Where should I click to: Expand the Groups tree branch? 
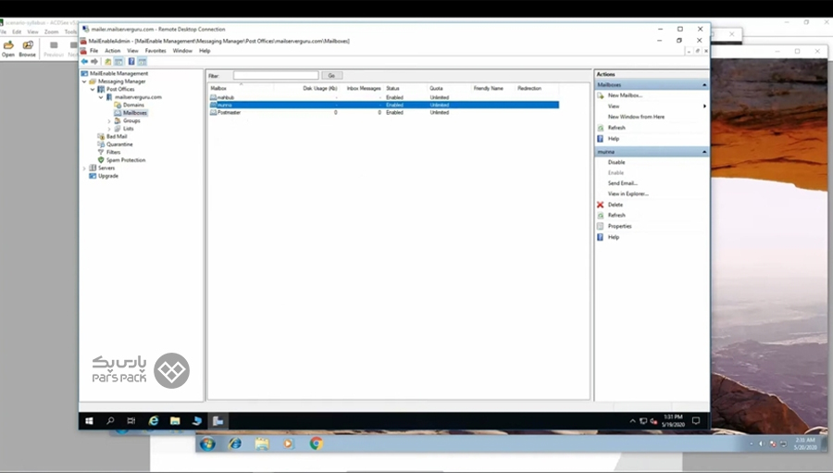coord(109,121)
